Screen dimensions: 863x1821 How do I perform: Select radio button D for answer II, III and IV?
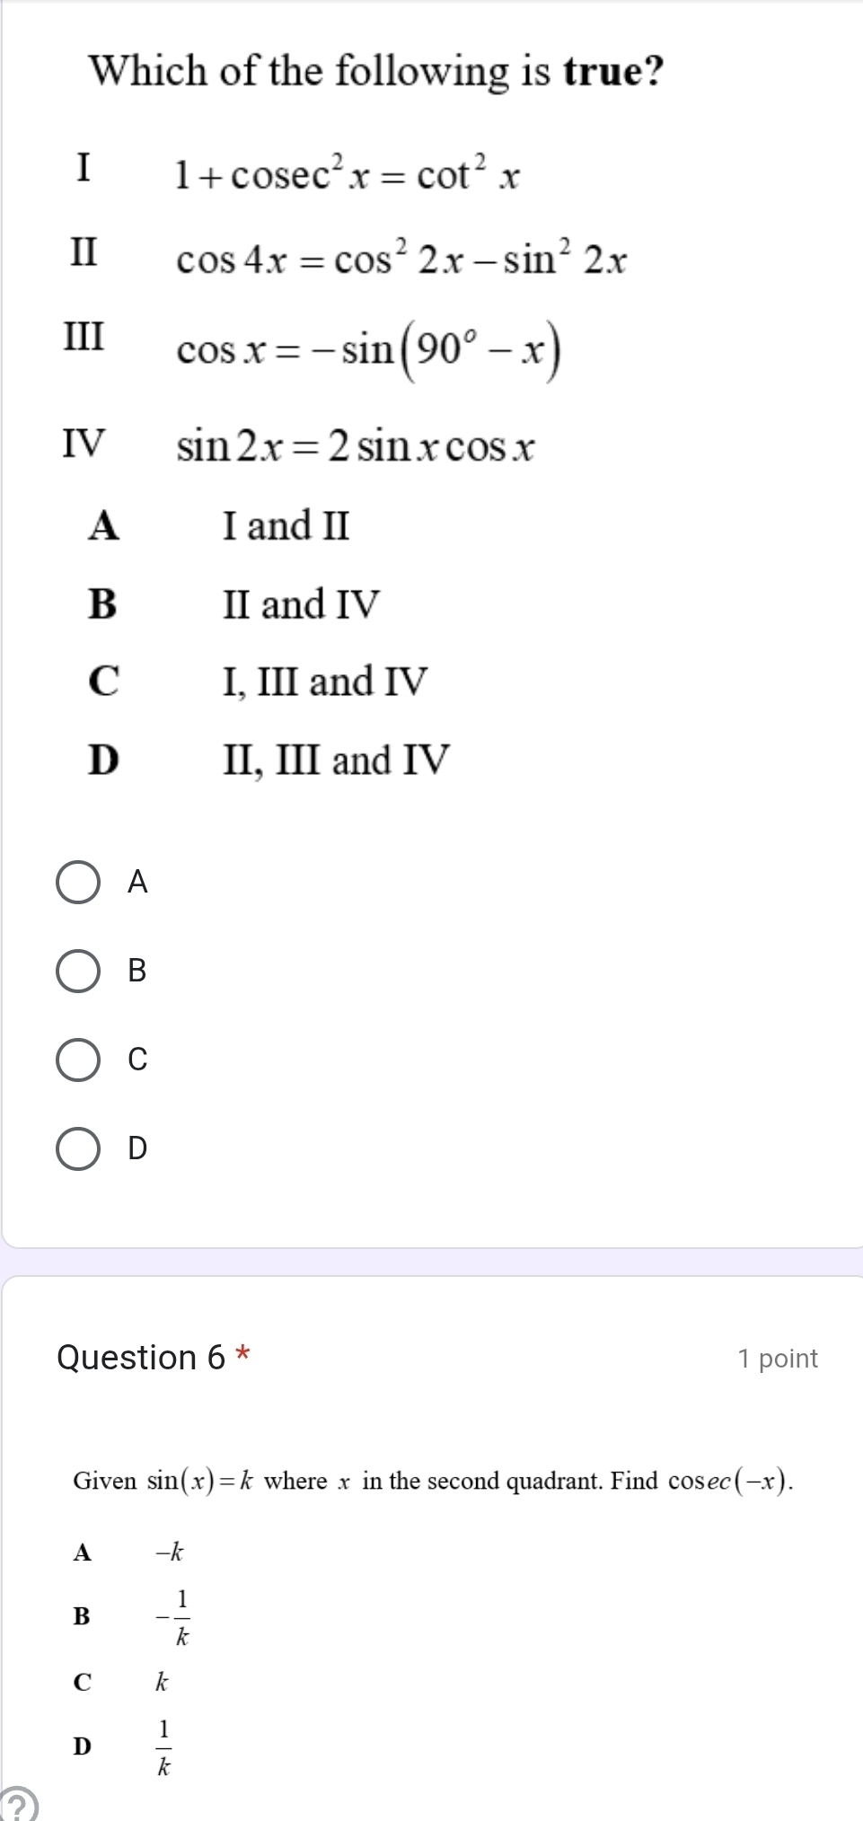pyautogui.click(x=79, y=1148)
